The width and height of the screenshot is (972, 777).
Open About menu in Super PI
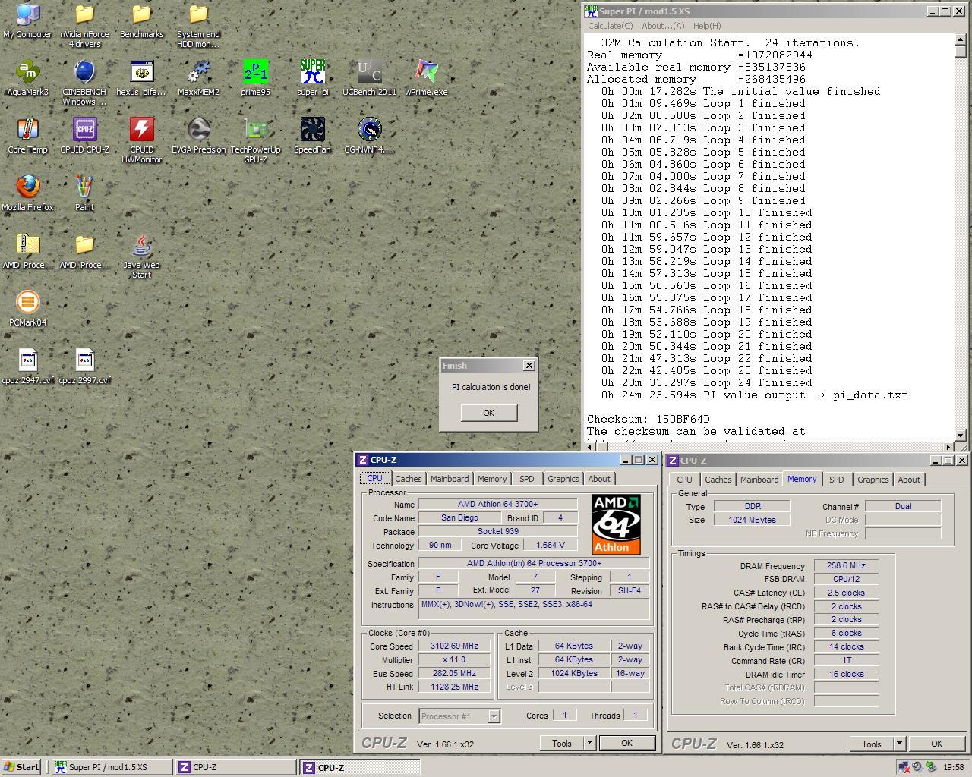663,26
